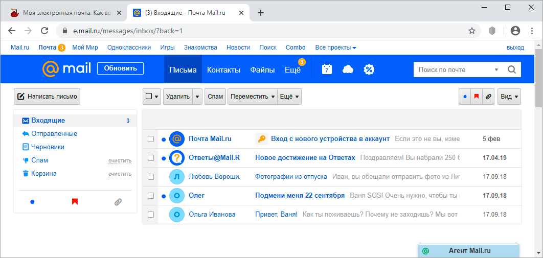Click bookmark star in the address bar
The width and height of the screenshot is (543, 258).
[472, 31]
